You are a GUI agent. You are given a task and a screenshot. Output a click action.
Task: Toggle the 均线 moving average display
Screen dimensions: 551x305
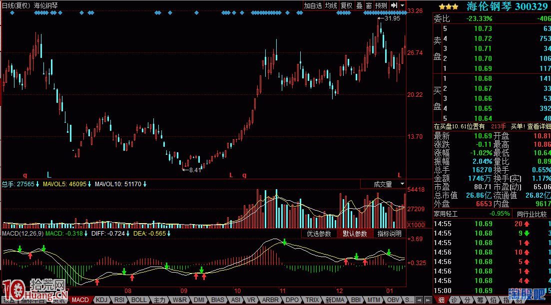(331, 5)
